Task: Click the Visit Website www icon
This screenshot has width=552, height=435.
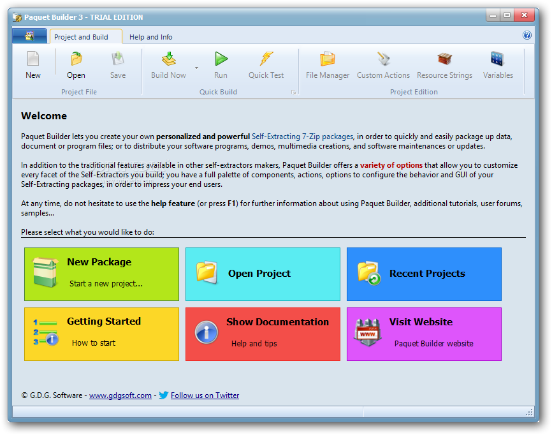Action: click(368, 332)
